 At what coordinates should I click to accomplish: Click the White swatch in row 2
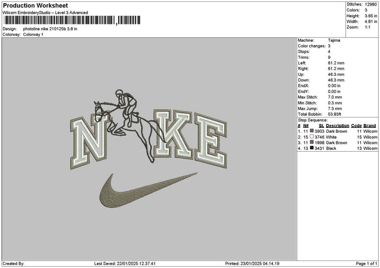click(x=312, y=137)
